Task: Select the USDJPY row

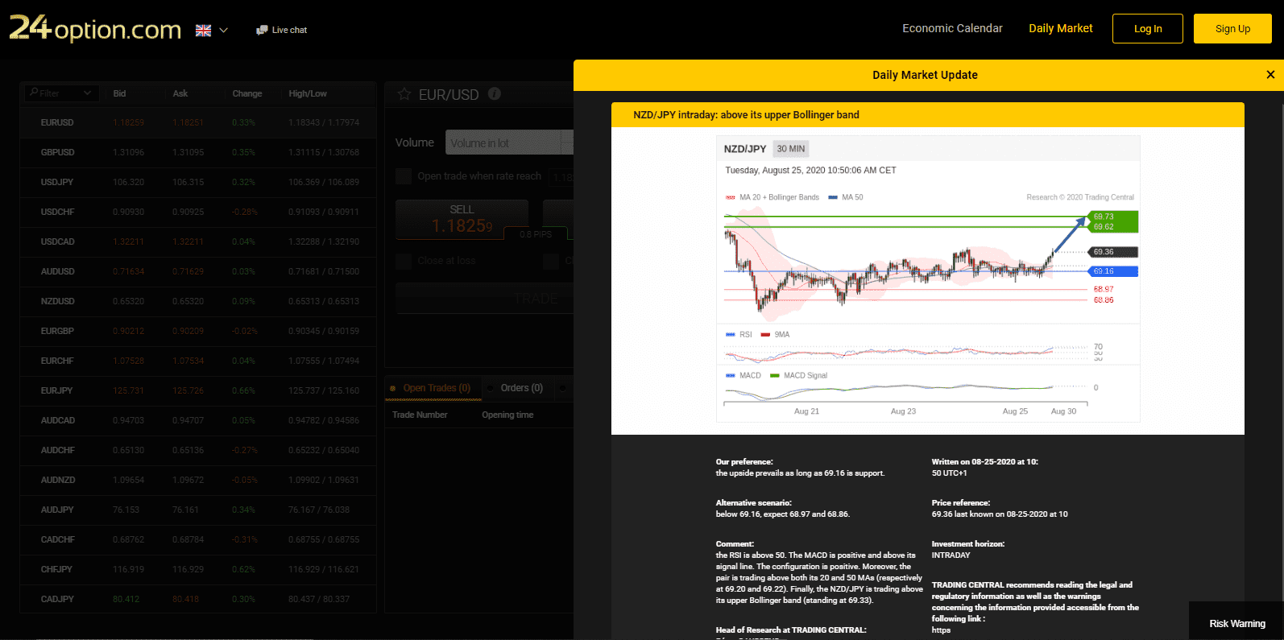Action: 198,182
